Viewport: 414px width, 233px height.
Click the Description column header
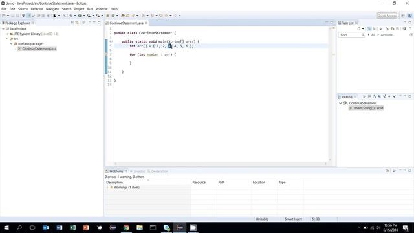(114, 183)
